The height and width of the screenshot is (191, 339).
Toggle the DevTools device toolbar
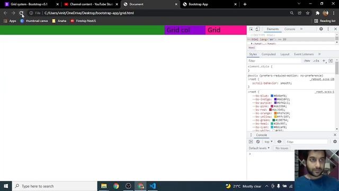pyautogui.click(x=257, y=29)
